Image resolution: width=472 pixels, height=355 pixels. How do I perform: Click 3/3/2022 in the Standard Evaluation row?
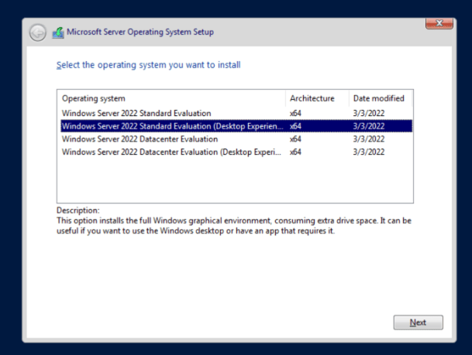click(x=367, y=113)
